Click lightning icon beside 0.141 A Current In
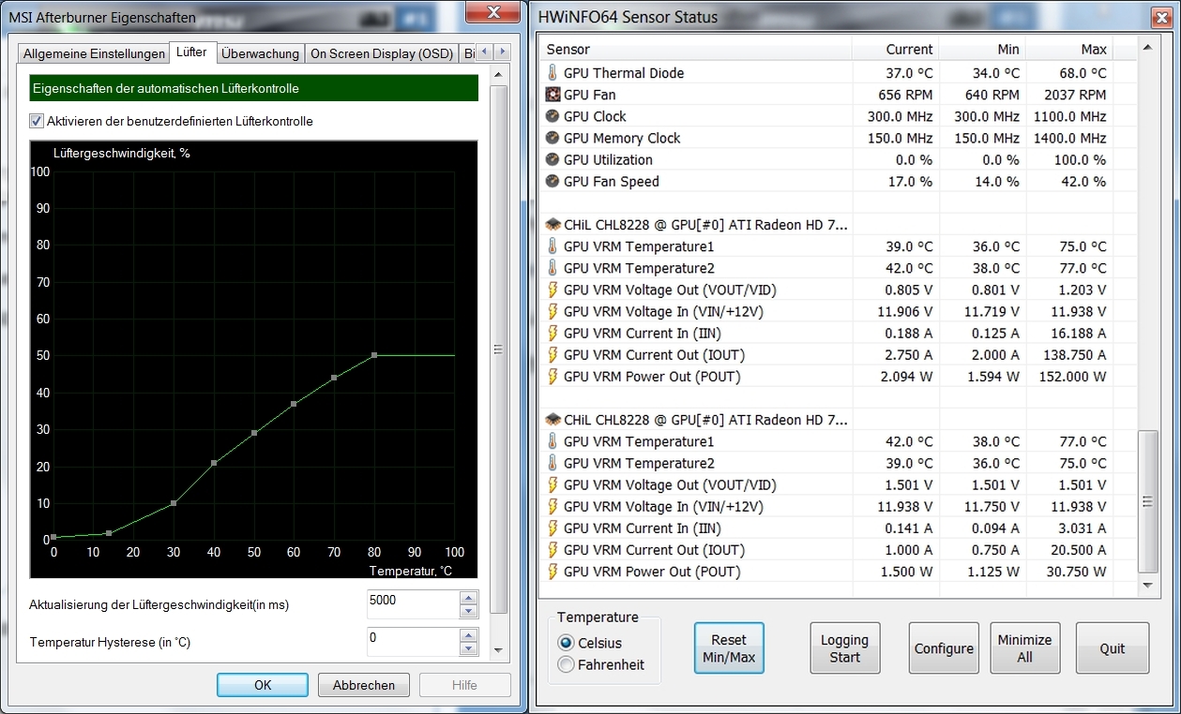 (553, 528)
